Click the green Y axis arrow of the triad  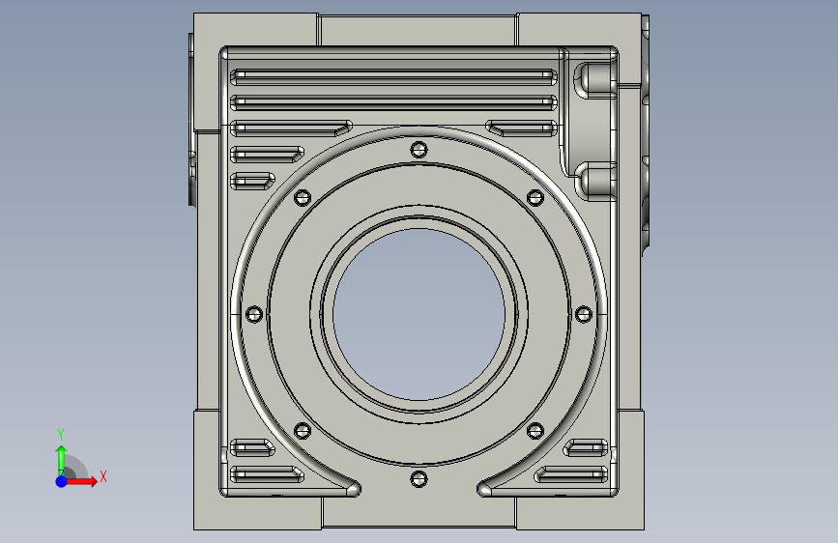tap(62, 460)
